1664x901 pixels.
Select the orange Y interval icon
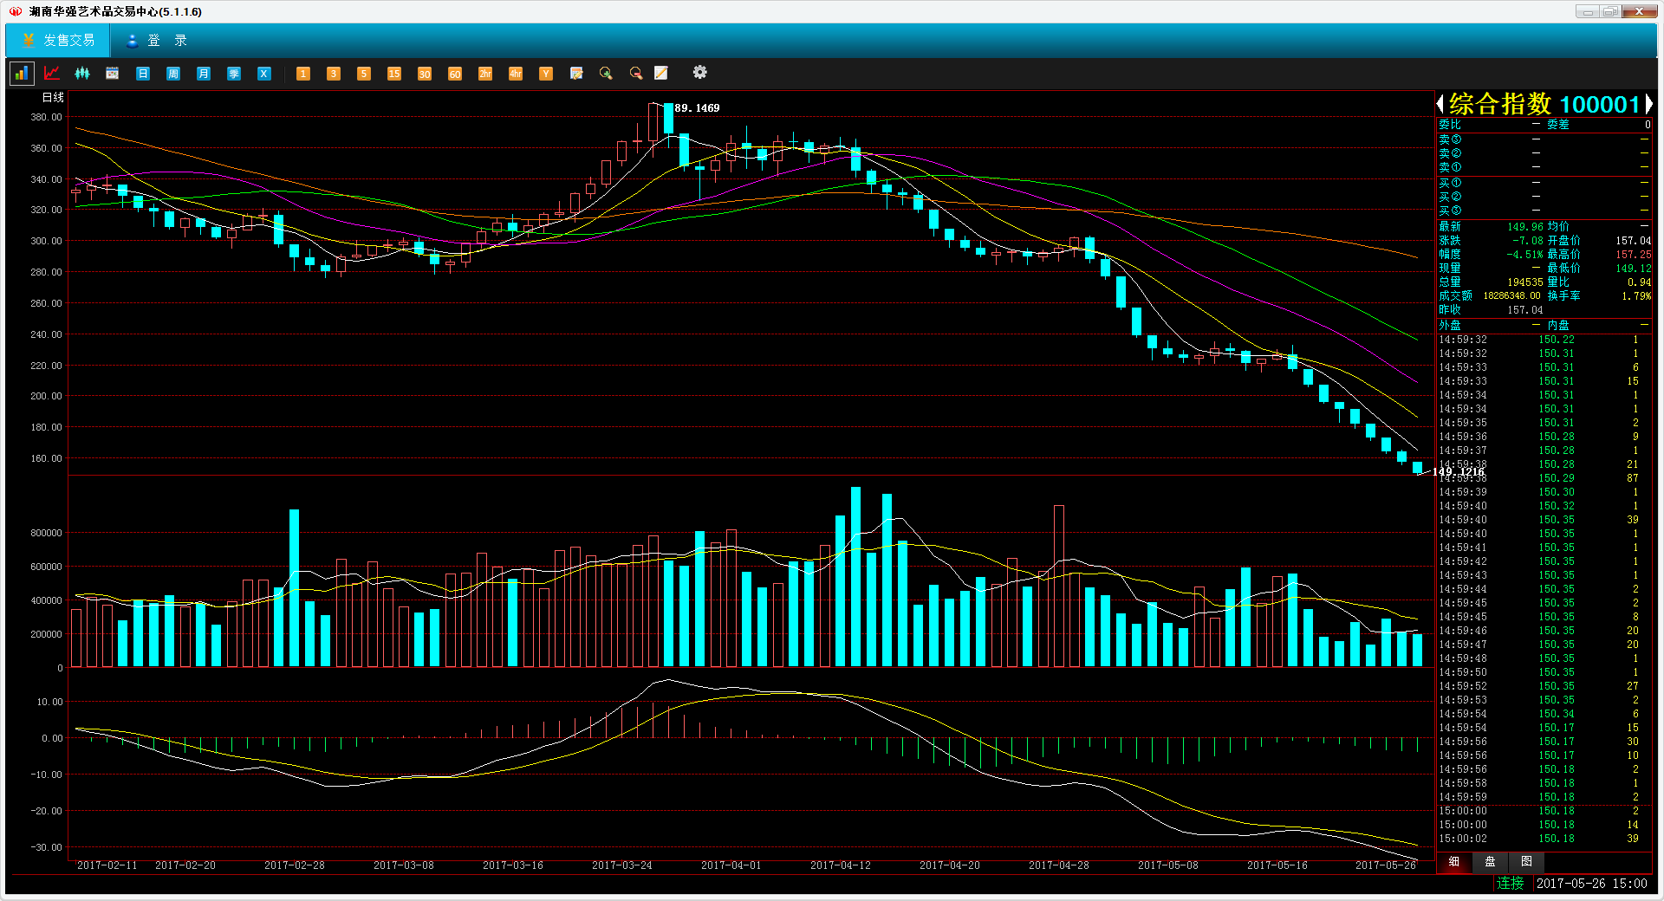(x=546, y=74)
